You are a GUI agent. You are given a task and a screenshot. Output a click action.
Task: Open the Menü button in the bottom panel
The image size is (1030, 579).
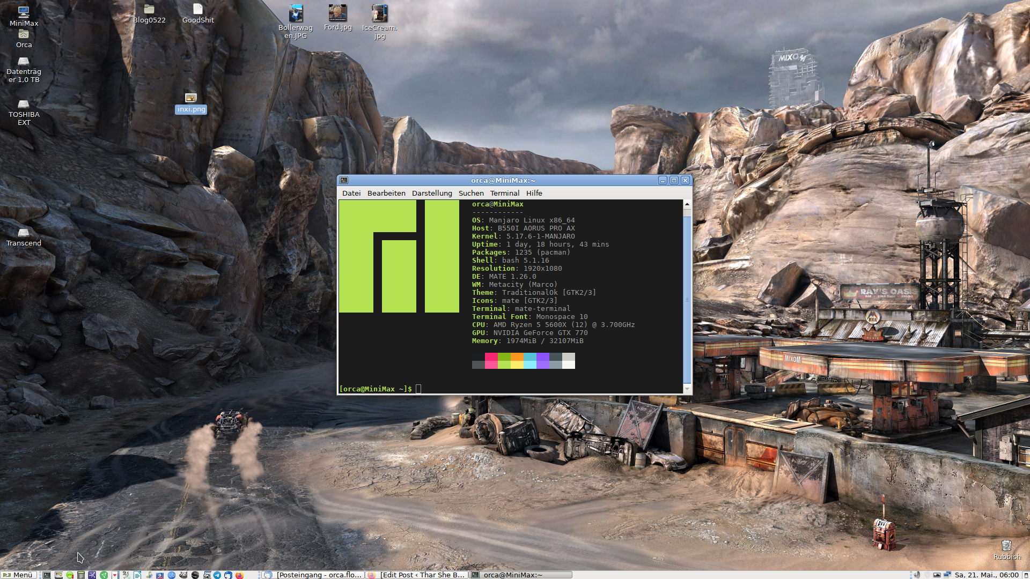18,575
